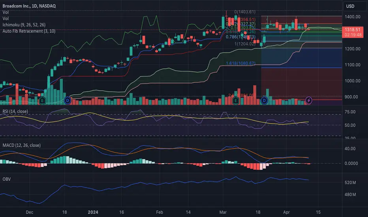Click the 16 date label after 2024
The width and height of the screenshot is (368, 217).
point(122,212)
